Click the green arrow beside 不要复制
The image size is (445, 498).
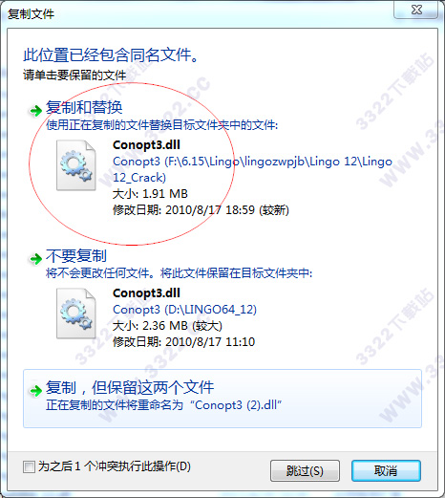[x=35, y=259]
